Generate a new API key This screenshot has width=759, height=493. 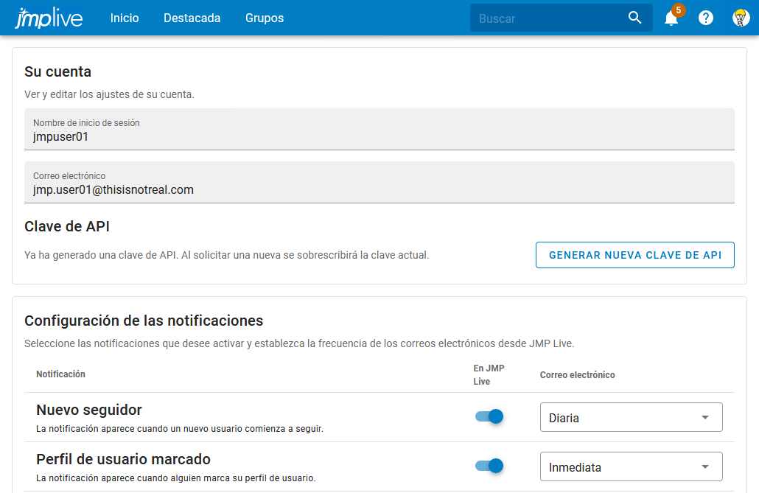point(634,255)
